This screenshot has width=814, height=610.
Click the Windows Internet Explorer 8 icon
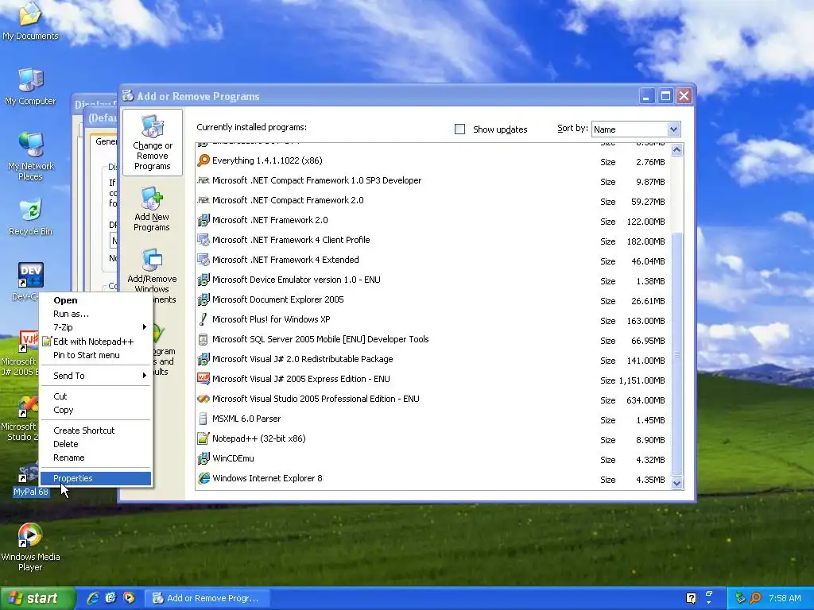[203, 478]
